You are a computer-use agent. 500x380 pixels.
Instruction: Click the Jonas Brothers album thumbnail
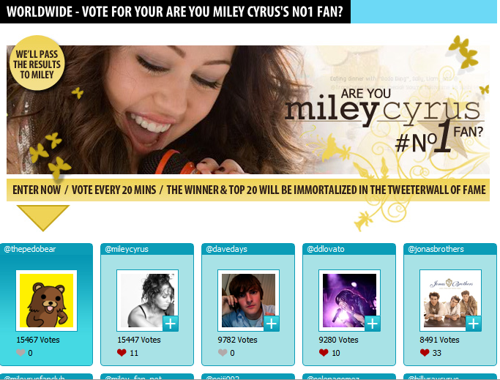450,300
